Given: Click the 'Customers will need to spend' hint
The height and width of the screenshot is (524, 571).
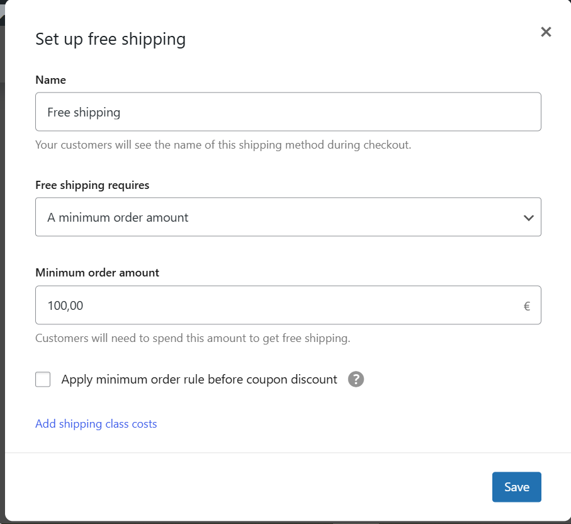Looking at the screenshot, I should click(x=193, y=338).
